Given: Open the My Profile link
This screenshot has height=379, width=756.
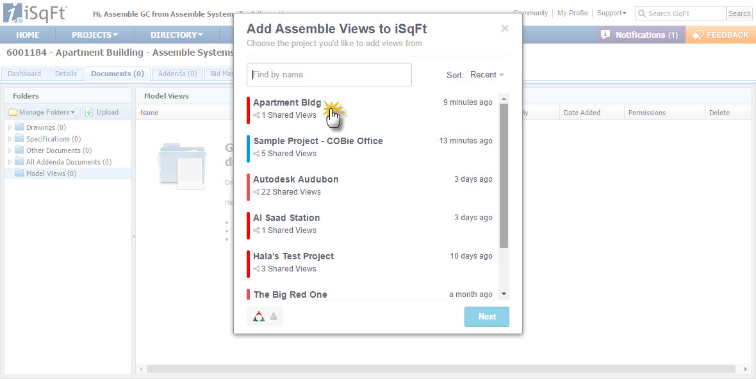Looking at the screenshot, I should click(572, 13).
